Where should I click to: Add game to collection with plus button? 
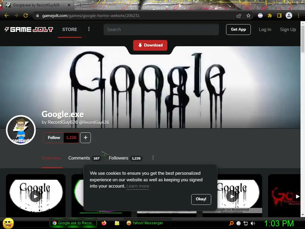coord(85,137)
